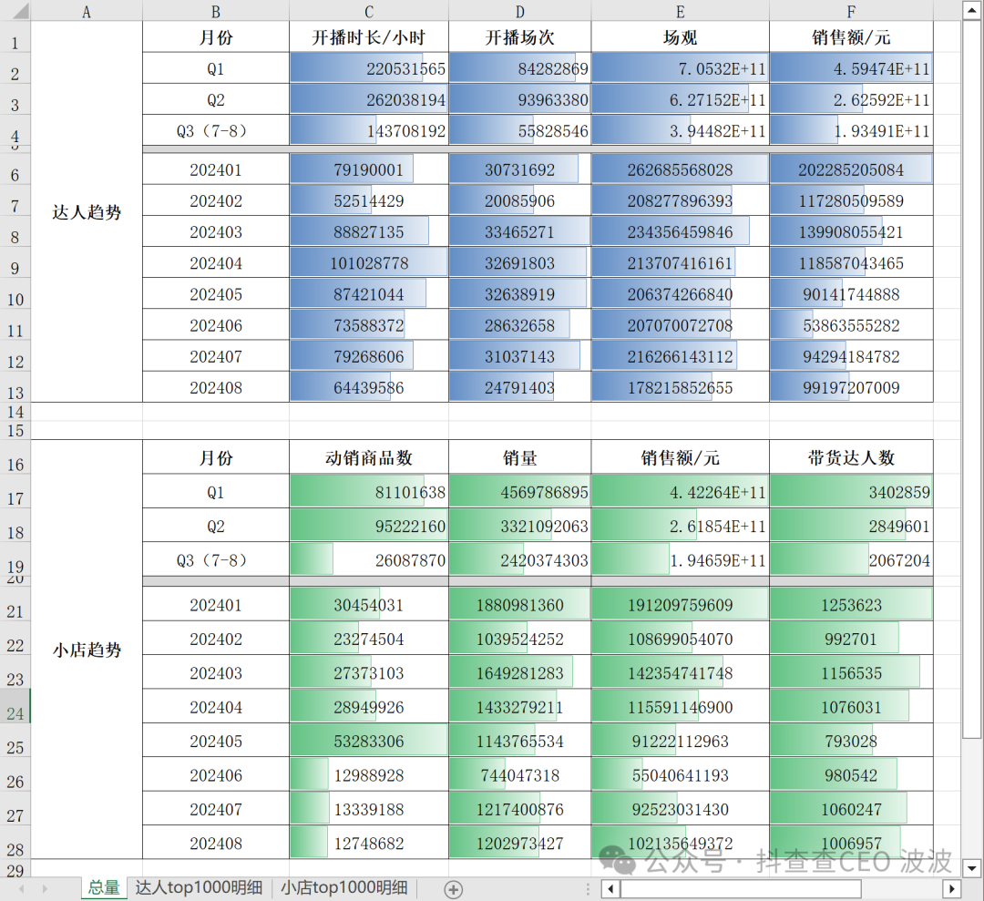Select cell with value 99197207009

pos(851,387)
